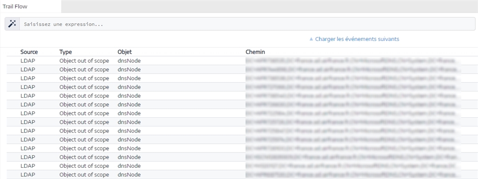Focus the 'Saisissez une expression...' search field
This screenshot has width=478, height=179.
247,24
